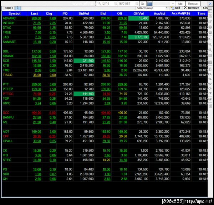Select the JAS symbol
Viewport: 214px width, 205px height.
6,37
